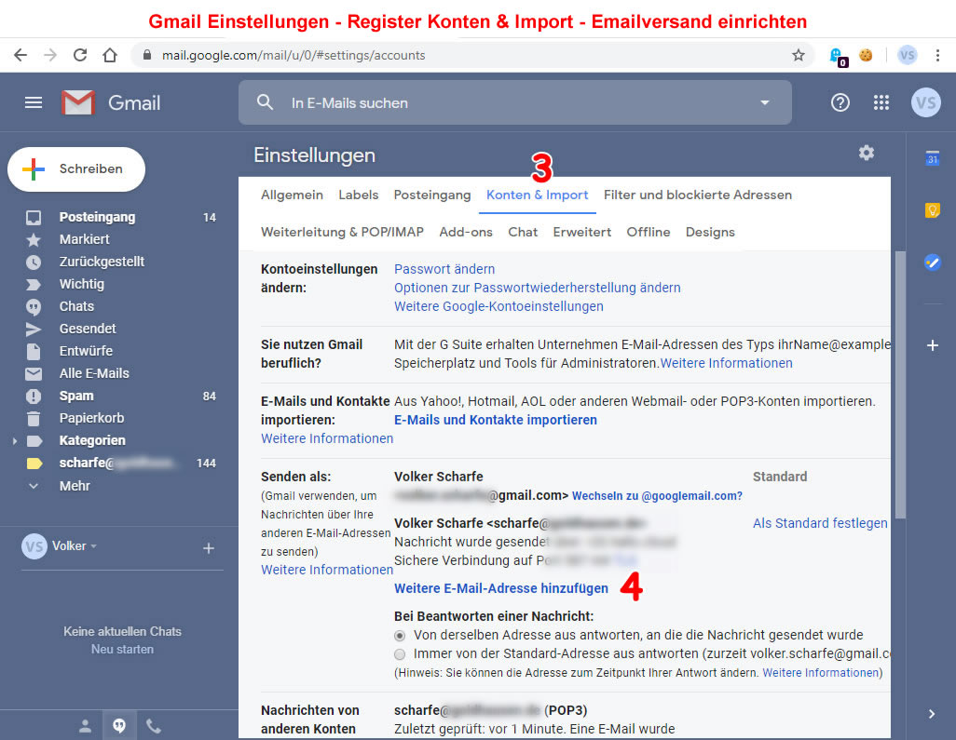Open the Erweitert settings tab

point(581,232)
